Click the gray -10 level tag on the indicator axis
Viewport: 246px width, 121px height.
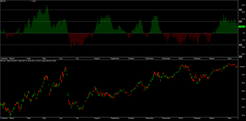click(240, 45)
